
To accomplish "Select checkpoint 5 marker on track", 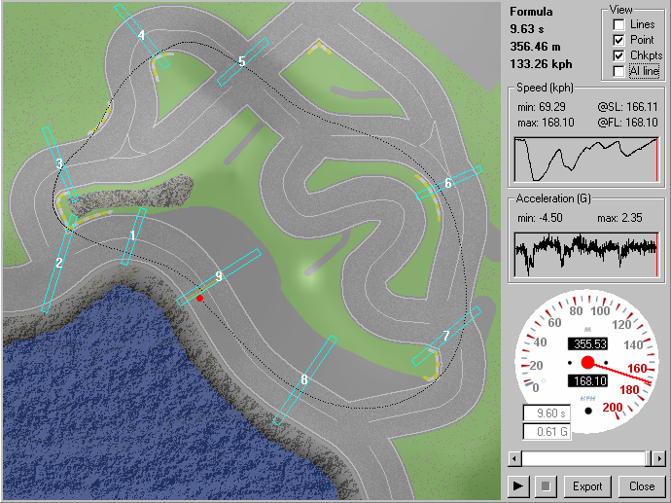I will coord(242,61).
